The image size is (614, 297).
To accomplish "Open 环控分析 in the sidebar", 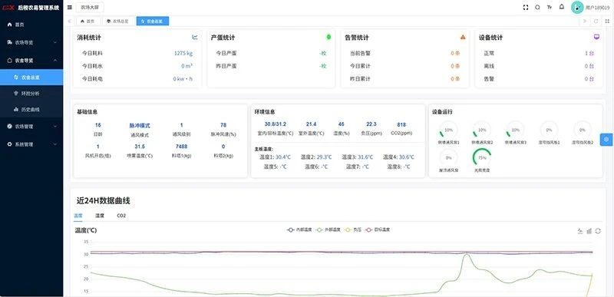I will pyautogui.click(x=31, y=94).
